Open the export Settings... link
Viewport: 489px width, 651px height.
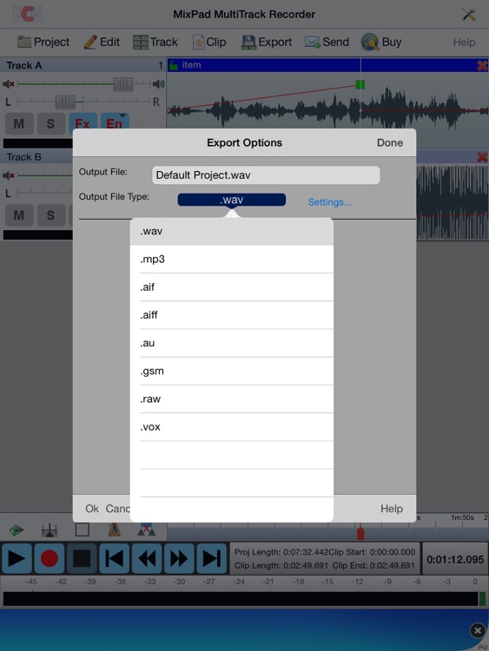point(329,202)
